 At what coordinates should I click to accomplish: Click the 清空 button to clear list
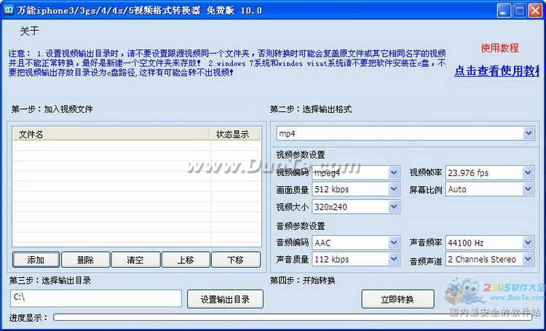[135, 260]
